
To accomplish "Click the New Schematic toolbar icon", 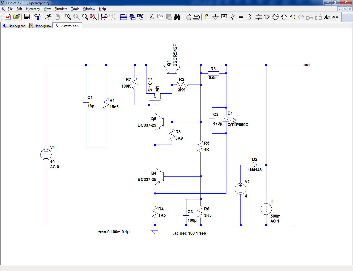I will [8, 17].
